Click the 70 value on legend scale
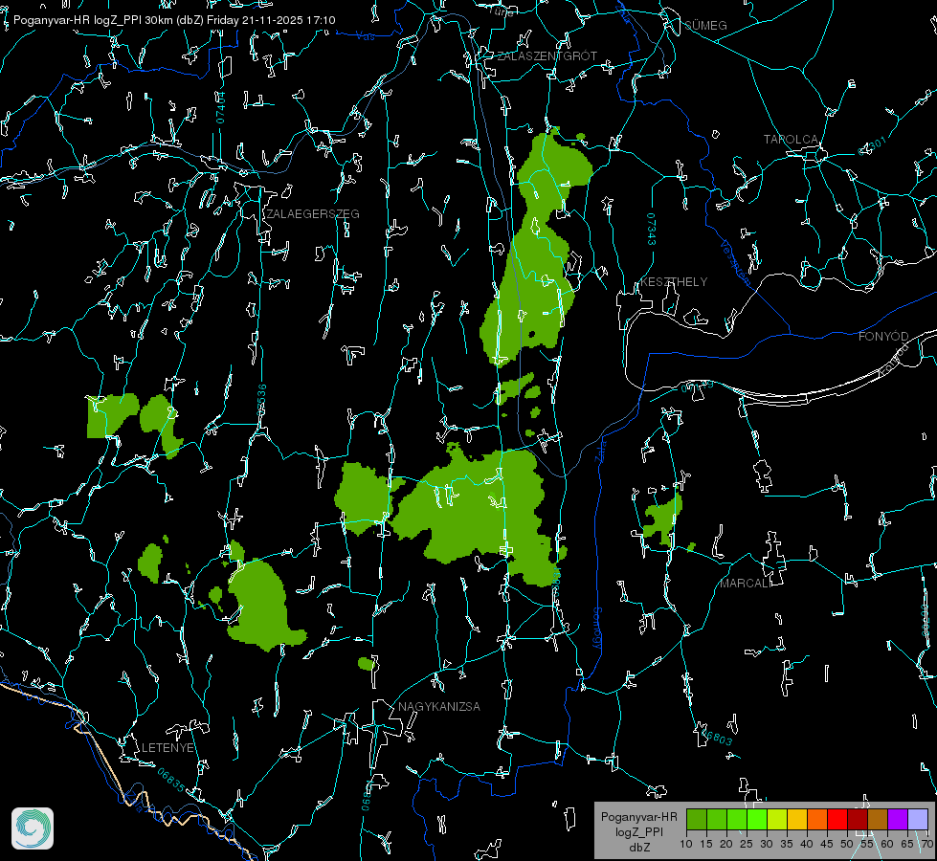This screenshot has height=861, width=937. pos(927,845)
